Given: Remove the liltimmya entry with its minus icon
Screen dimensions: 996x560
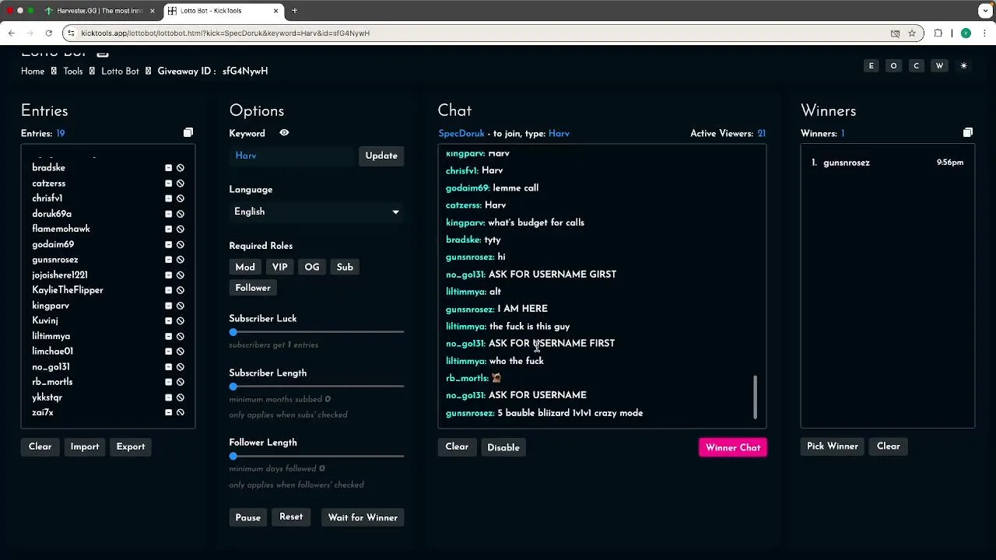Looking at the screenshot, I should (168, 336).
